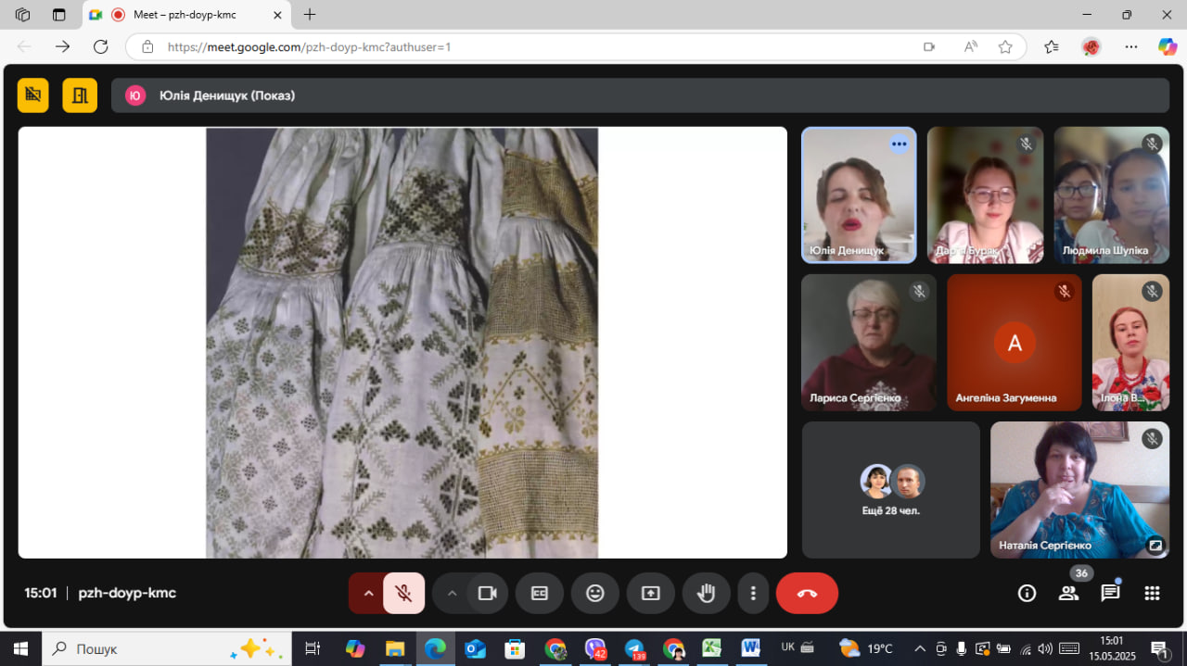Raise hand using the hand icon
This screenshot has width=1187, height=666.
(707, 593)
